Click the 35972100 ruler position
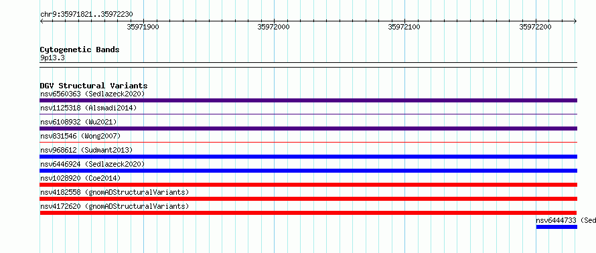This screenshot has width=596, height=253. [404, 27]
